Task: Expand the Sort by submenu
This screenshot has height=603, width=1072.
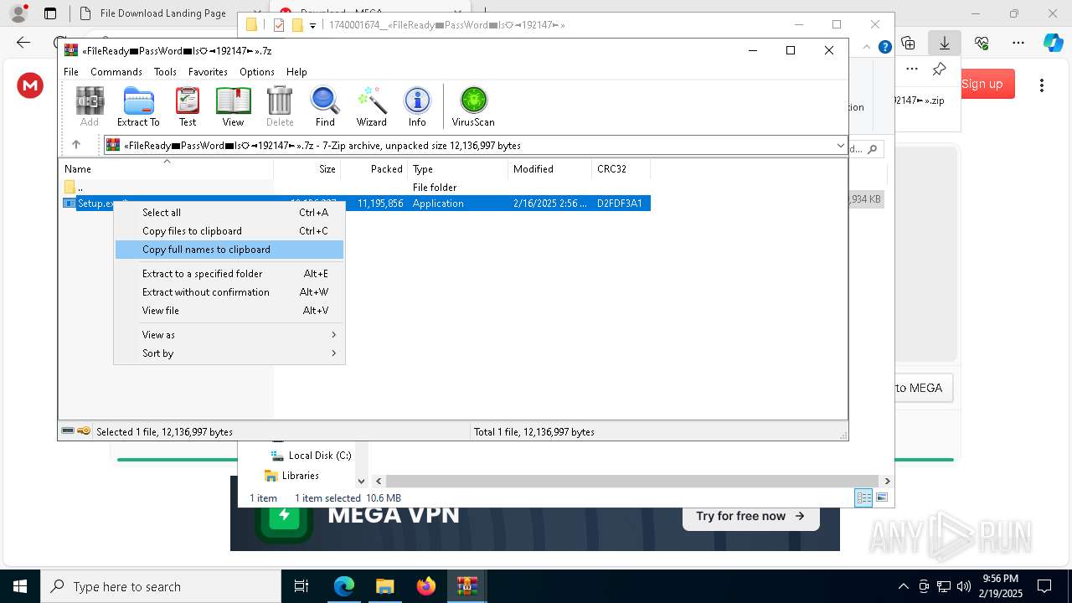Action: pyautogui.click(x=229, y=353)
